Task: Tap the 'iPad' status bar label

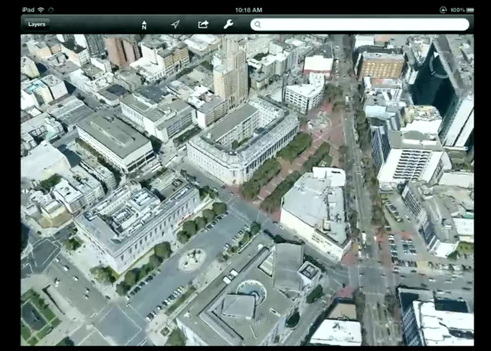Action: tap(28, 10)
